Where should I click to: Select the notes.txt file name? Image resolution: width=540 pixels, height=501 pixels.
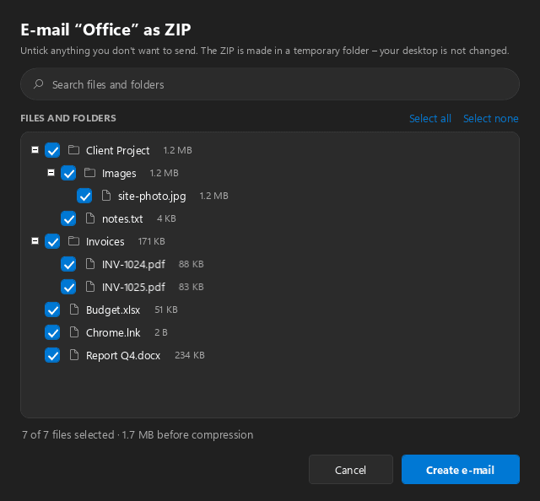pyautogui.click(x=122, y=218)
